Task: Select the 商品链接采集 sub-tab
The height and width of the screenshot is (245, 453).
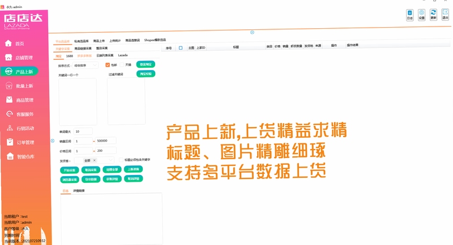Action: coord(83,49)
